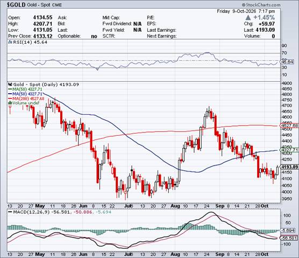The width and height of the screenshot is (299, 258).
Task: Click the 4700 price axis label
Action: tap(287, 106)
